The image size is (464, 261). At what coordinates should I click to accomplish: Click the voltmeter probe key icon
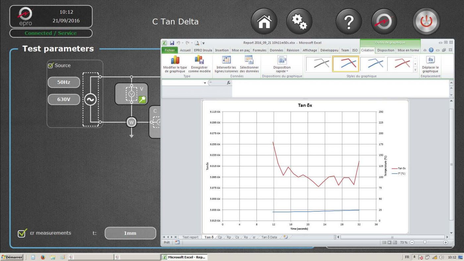click(x=142, y=99)
